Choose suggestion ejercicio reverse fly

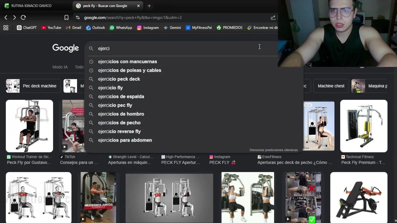click(194, 132)
